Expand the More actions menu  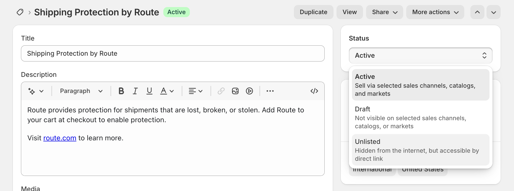coord(435,12)
